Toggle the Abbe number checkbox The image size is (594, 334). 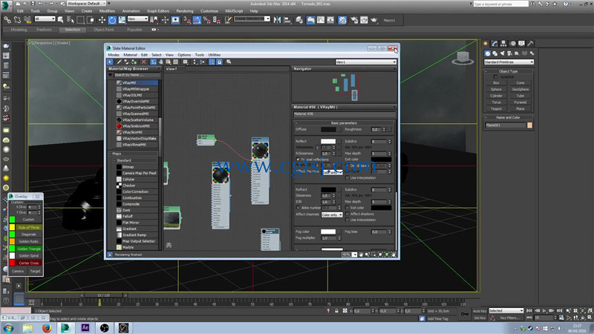(298, 208)
